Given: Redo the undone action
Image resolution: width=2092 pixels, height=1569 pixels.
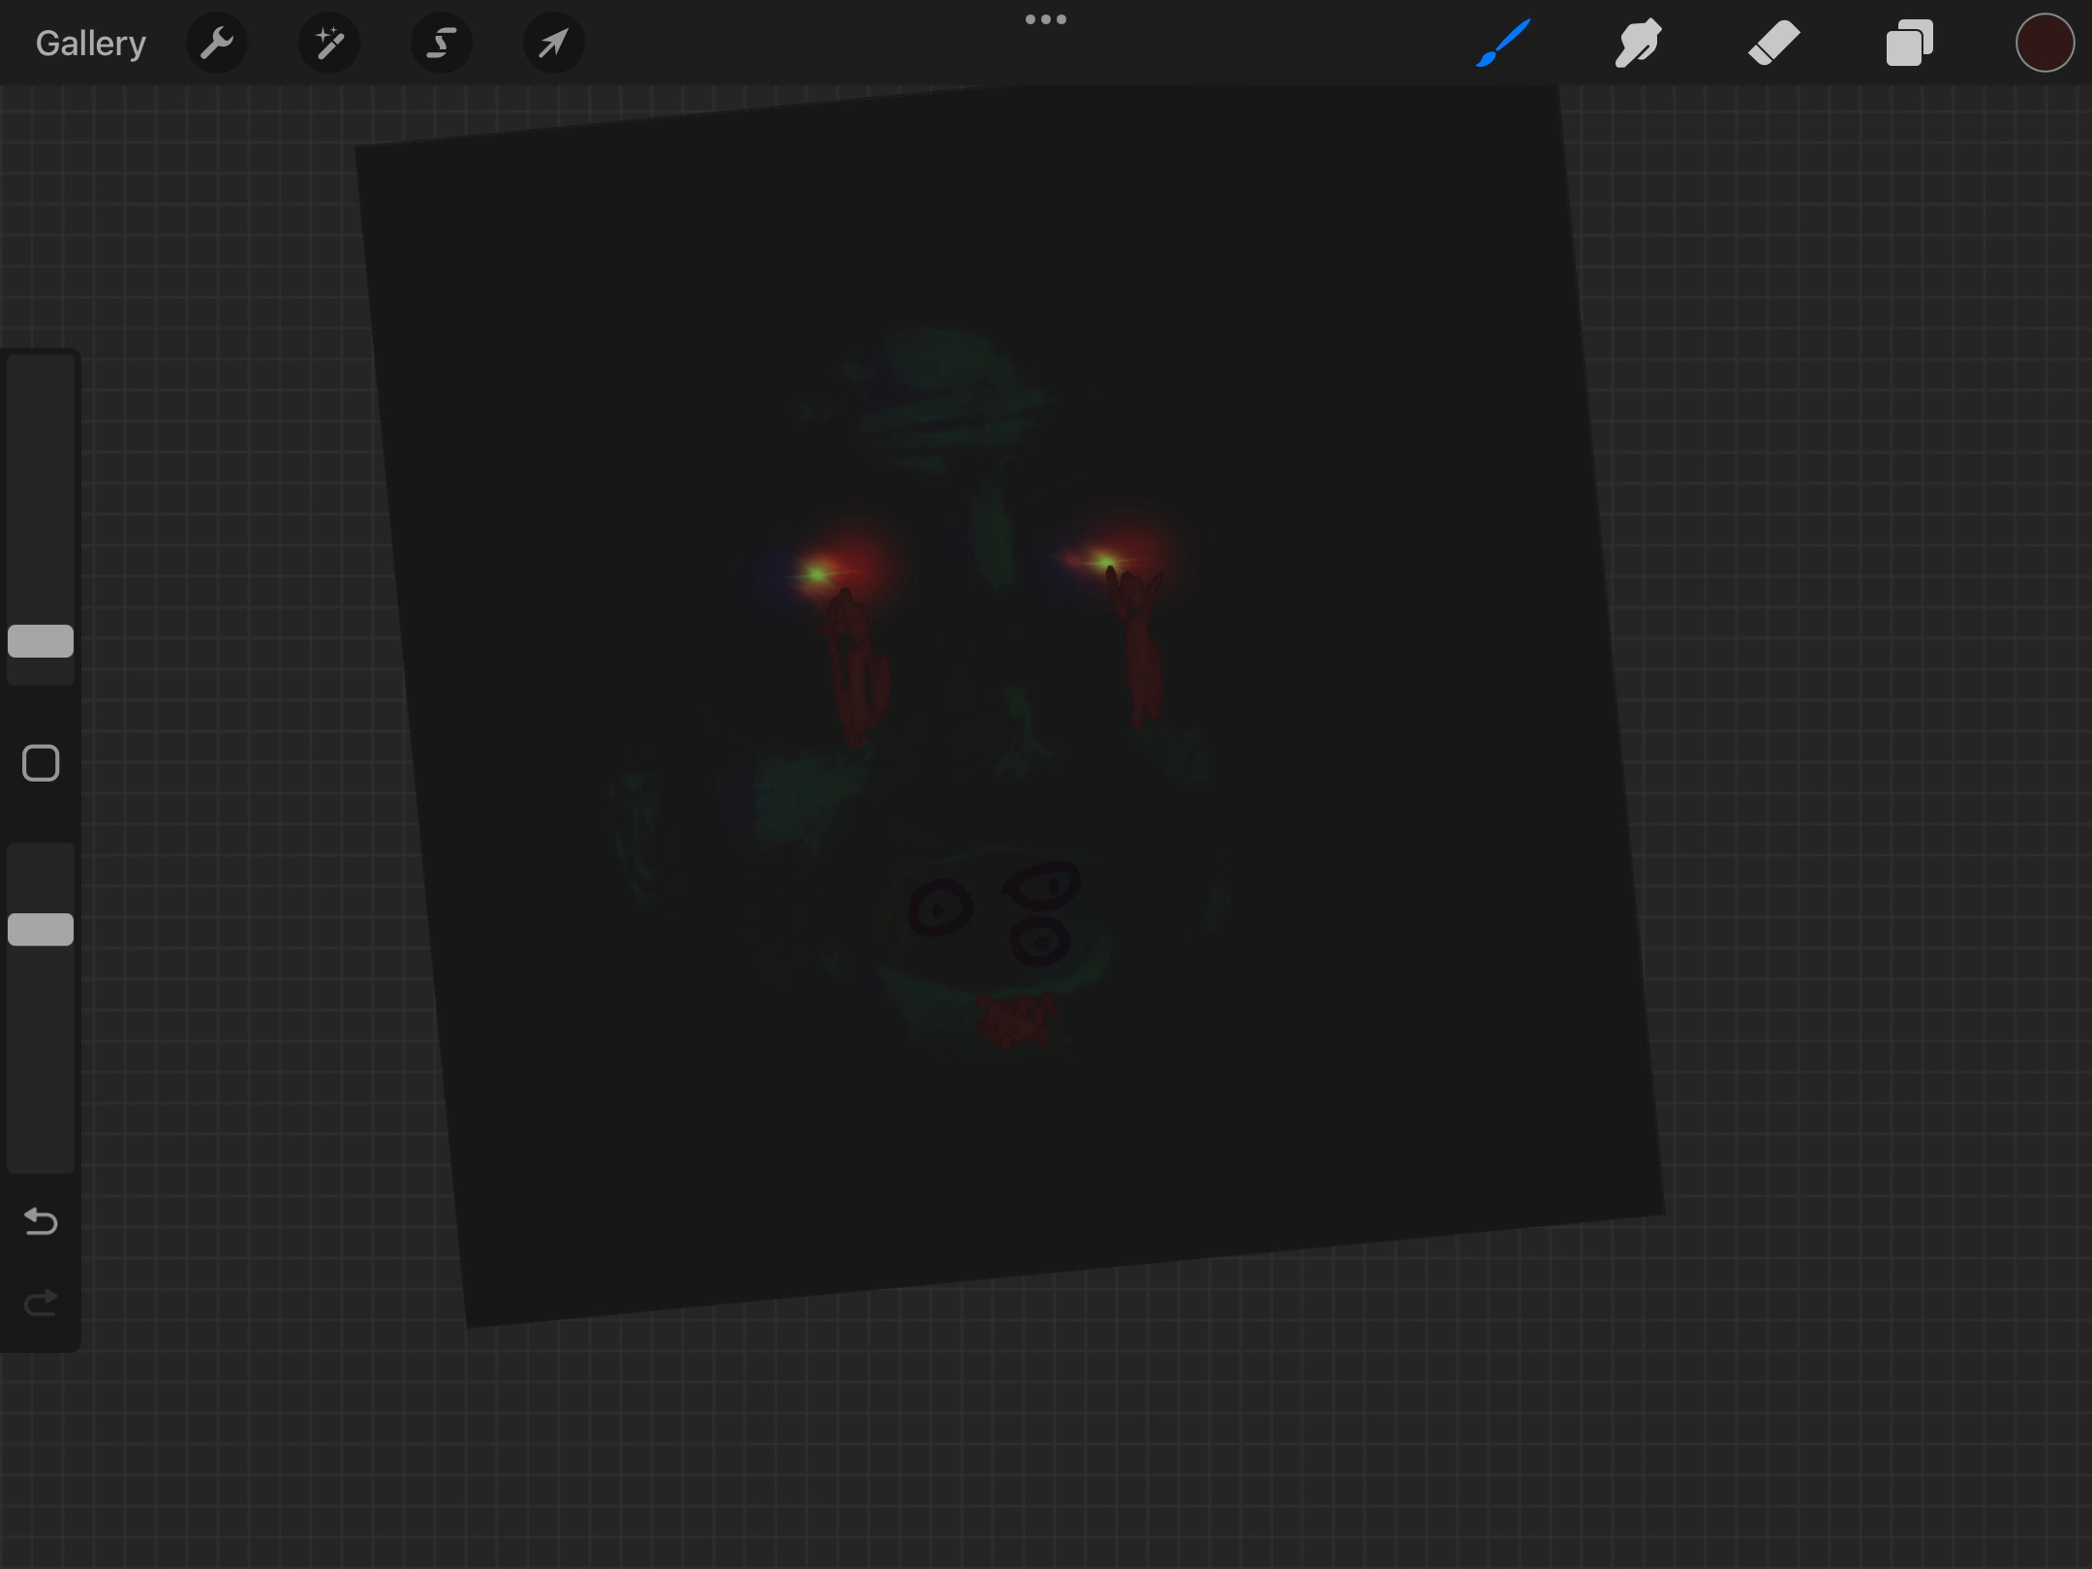Looking at the screenshot, I should click(41, 1303).
